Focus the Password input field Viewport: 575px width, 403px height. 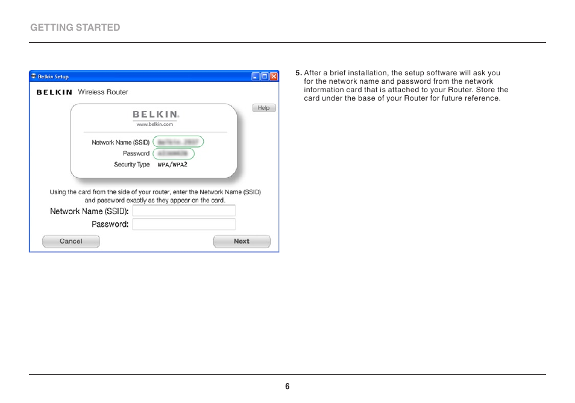(184, 224)
